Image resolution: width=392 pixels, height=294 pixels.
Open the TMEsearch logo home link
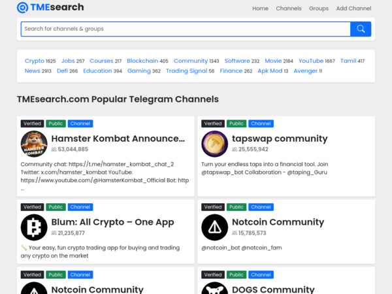point(50,8)
